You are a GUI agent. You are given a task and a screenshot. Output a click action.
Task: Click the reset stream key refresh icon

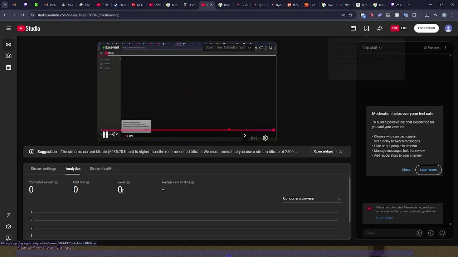pos(261,47)
